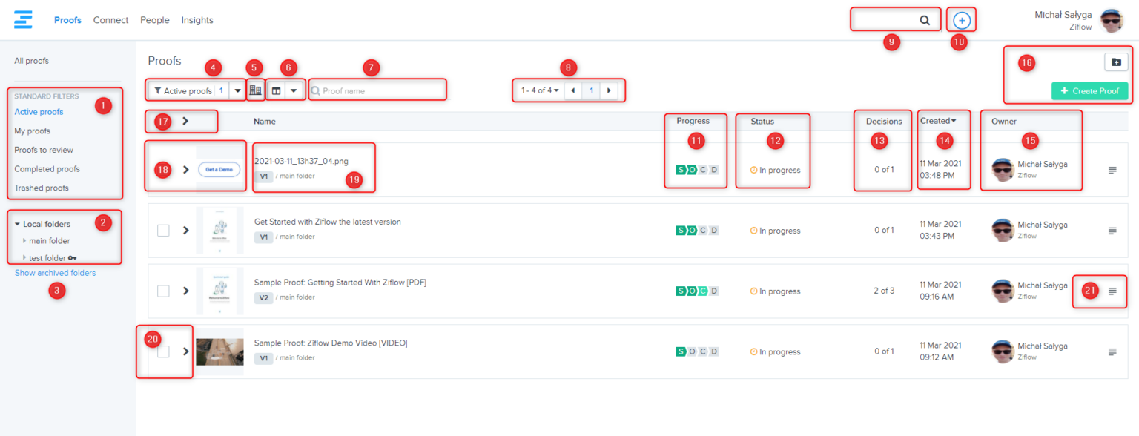Switch to the Connect section
1139x436 pixels.
point(110,20)
